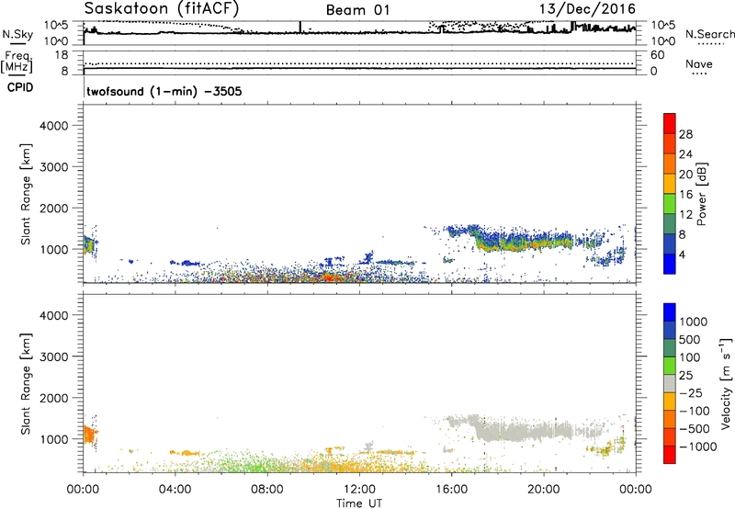735x509 pixels.
Task: Click the '04:00' time tick label
Action: (175, 490)
